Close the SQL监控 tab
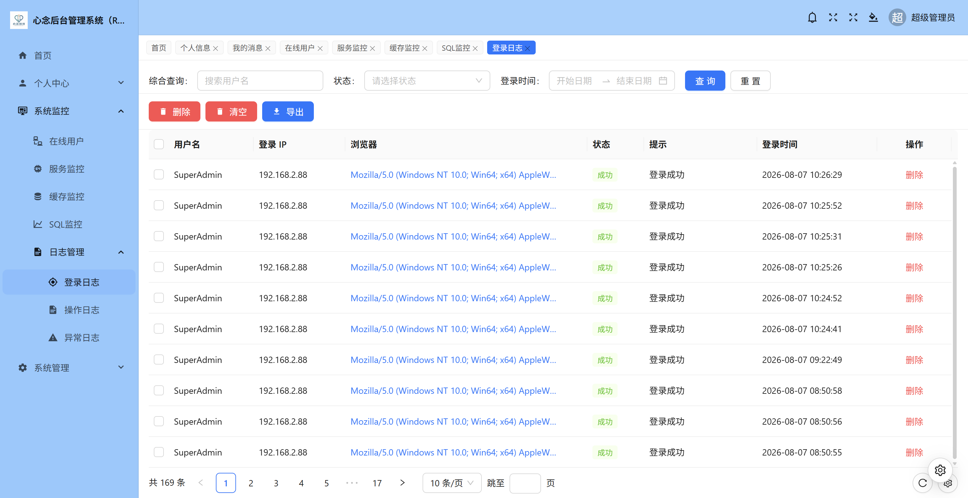The height and width of the screenshot is (498, 968). 475,48
